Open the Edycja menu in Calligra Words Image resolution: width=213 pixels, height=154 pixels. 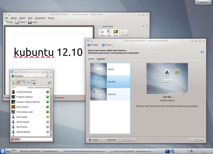pyautogui.click(x=14, y=18)
